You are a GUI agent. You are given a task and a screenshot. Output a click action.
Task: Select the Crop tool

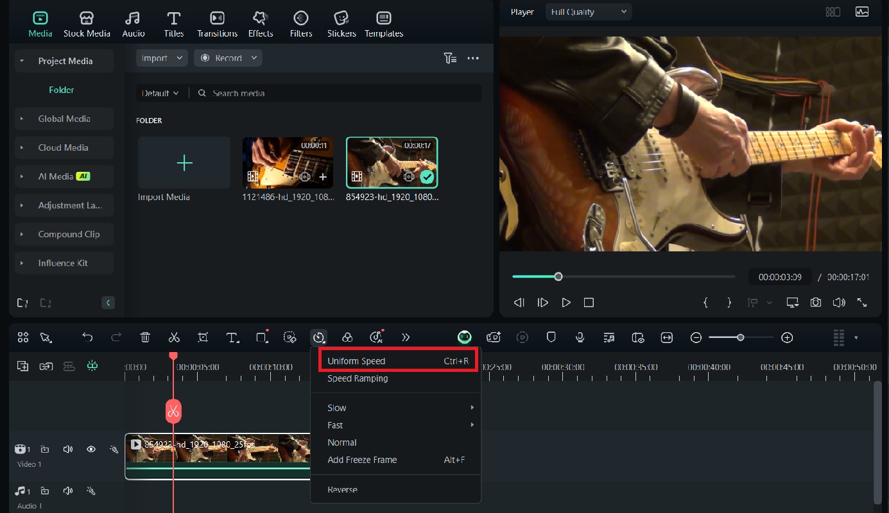203,337
